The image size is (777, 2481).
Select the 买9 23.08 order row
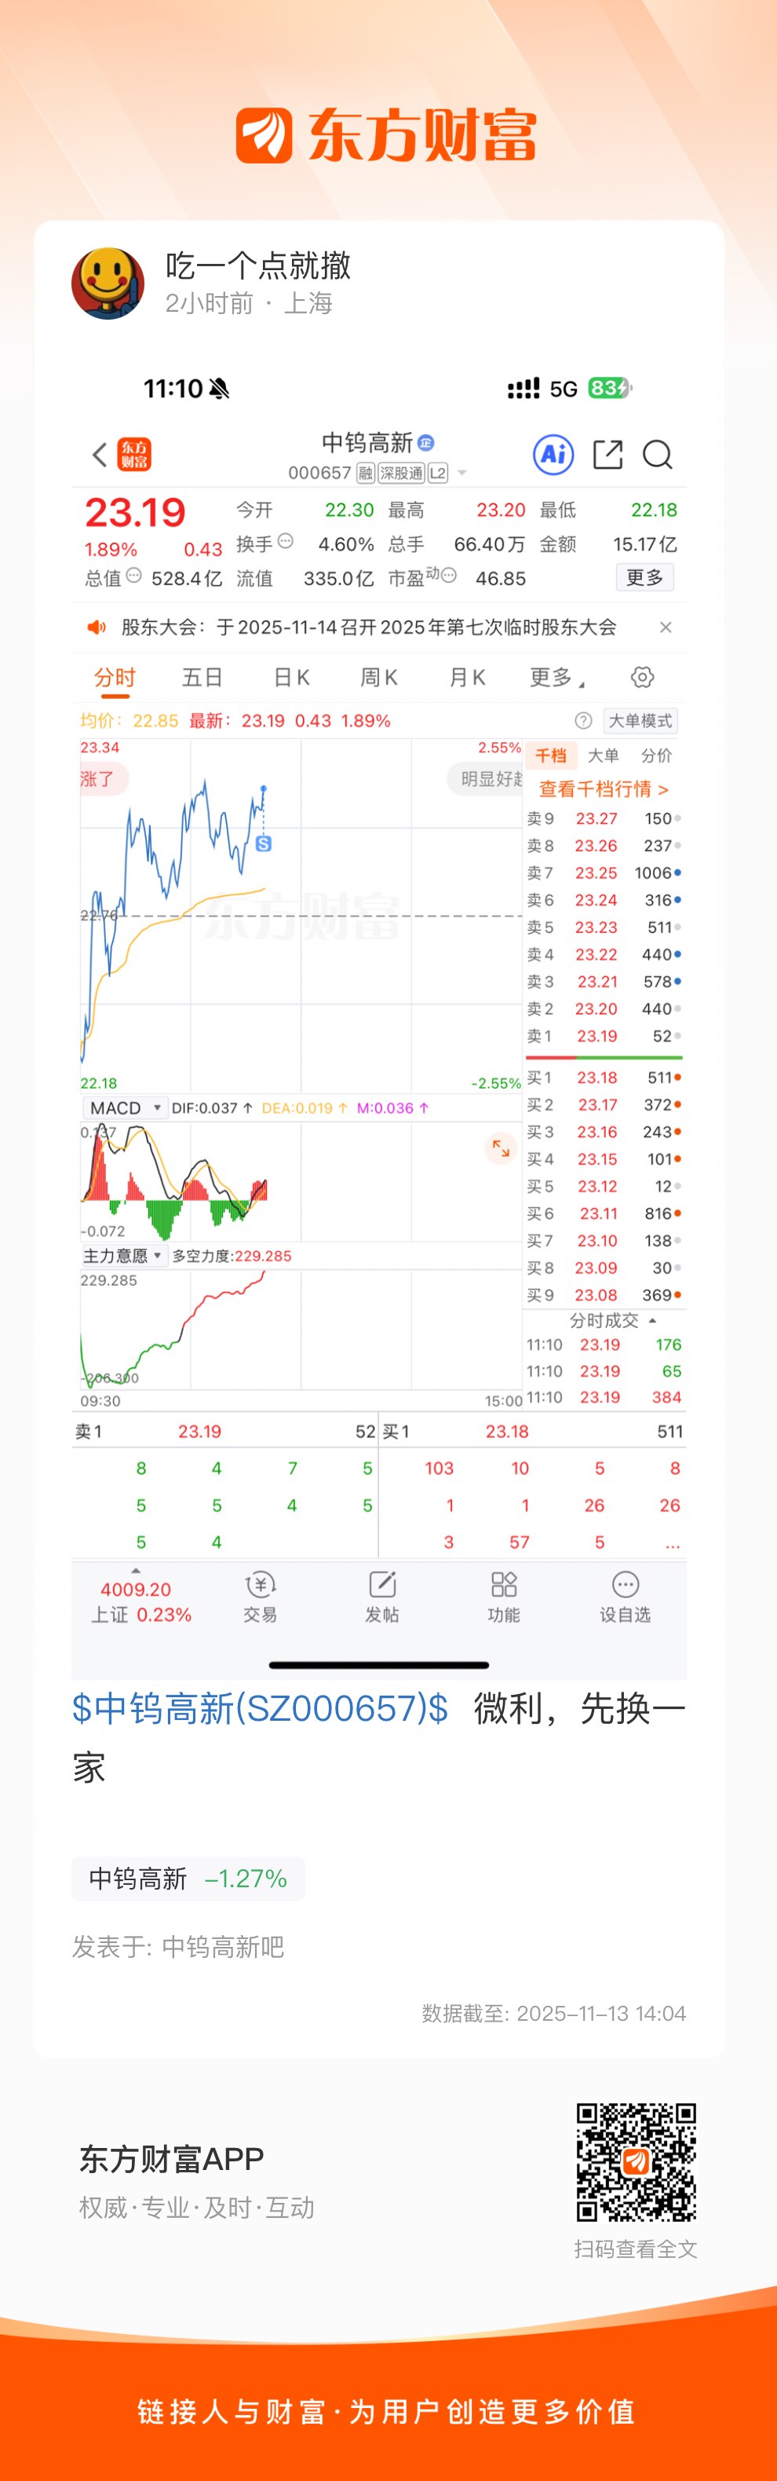coord(604,1295)
